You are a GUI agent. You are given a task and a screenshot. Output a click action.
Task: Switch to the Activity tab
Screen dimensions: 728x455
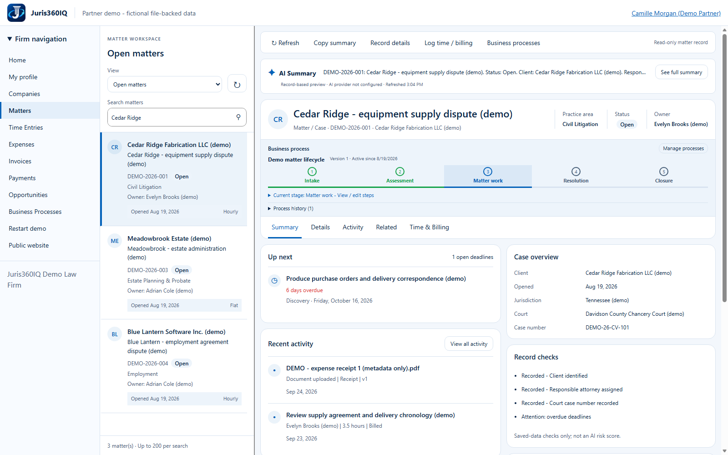coord(353,227)
